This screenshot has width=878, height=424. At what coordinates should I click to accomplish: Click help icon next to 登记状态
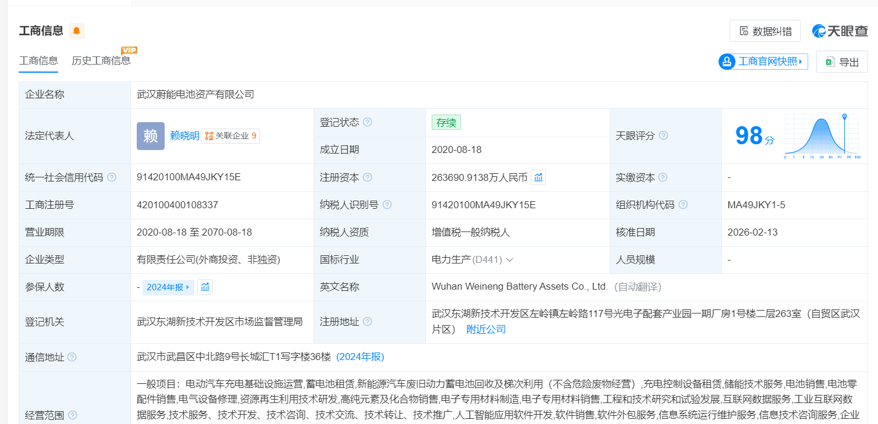(x=367, y=123)
